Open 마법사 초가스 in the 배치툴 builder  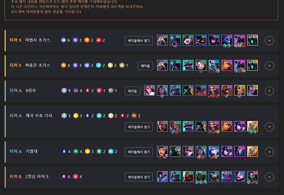tap(139, 40)
